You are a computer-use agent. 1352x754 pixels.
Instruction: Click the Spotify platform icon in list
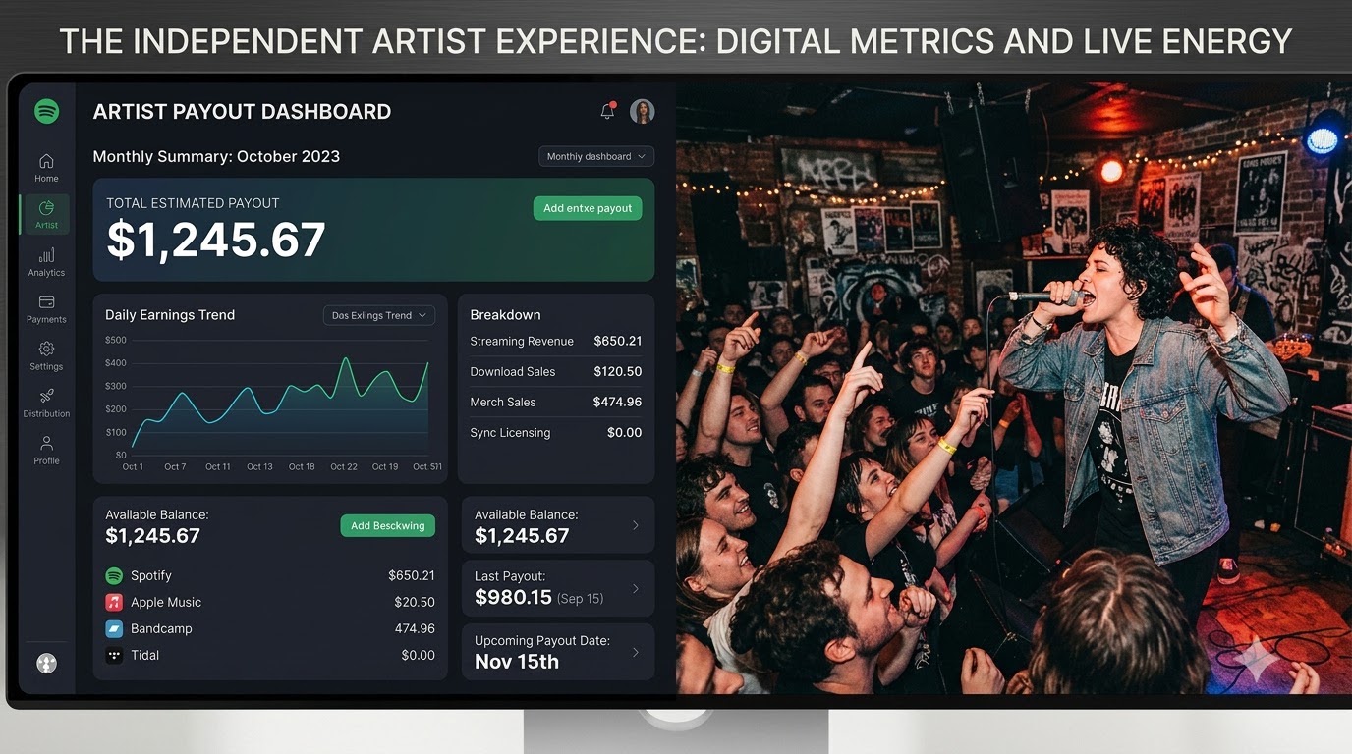(x=114, y=575)
